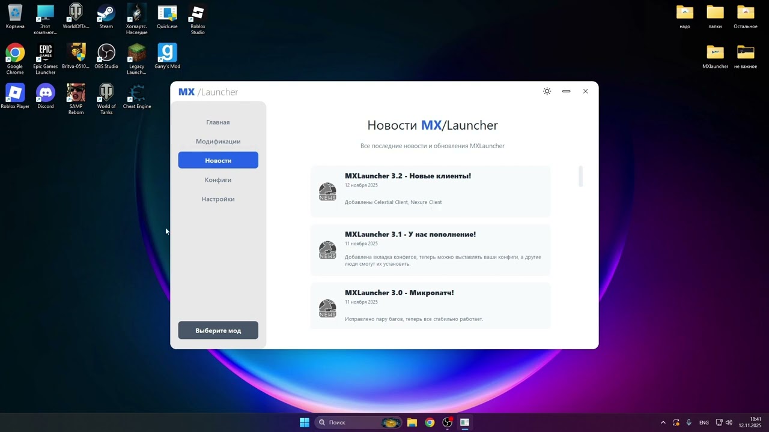Close the MX Launcher window
Viewport: 769px width, 432px height.
click(x=585, y=91)
